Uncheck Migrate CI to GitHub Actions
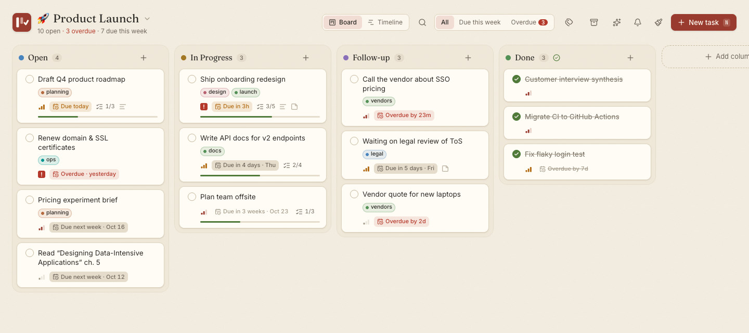 (x=516, y=117)
